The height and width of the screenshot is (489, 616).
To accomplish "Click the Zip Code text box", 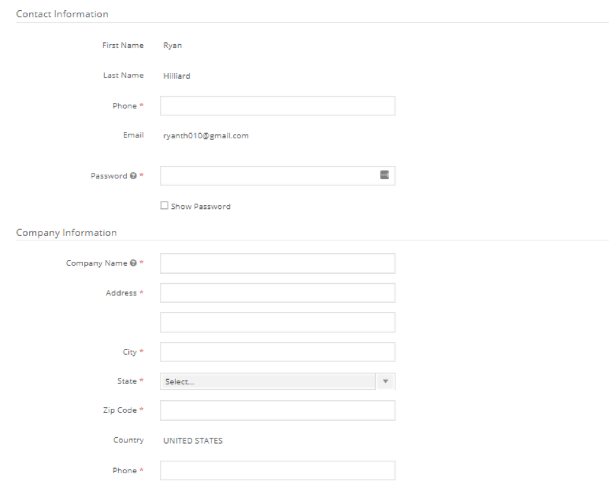I will [x=277, y=410].
